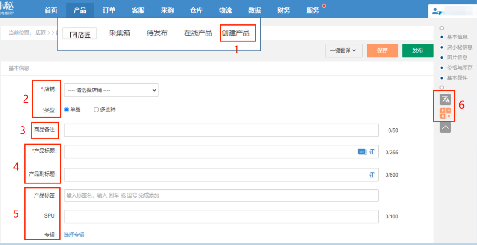
Task: Click the user account icon at top right
Action: tap(437, 11)
